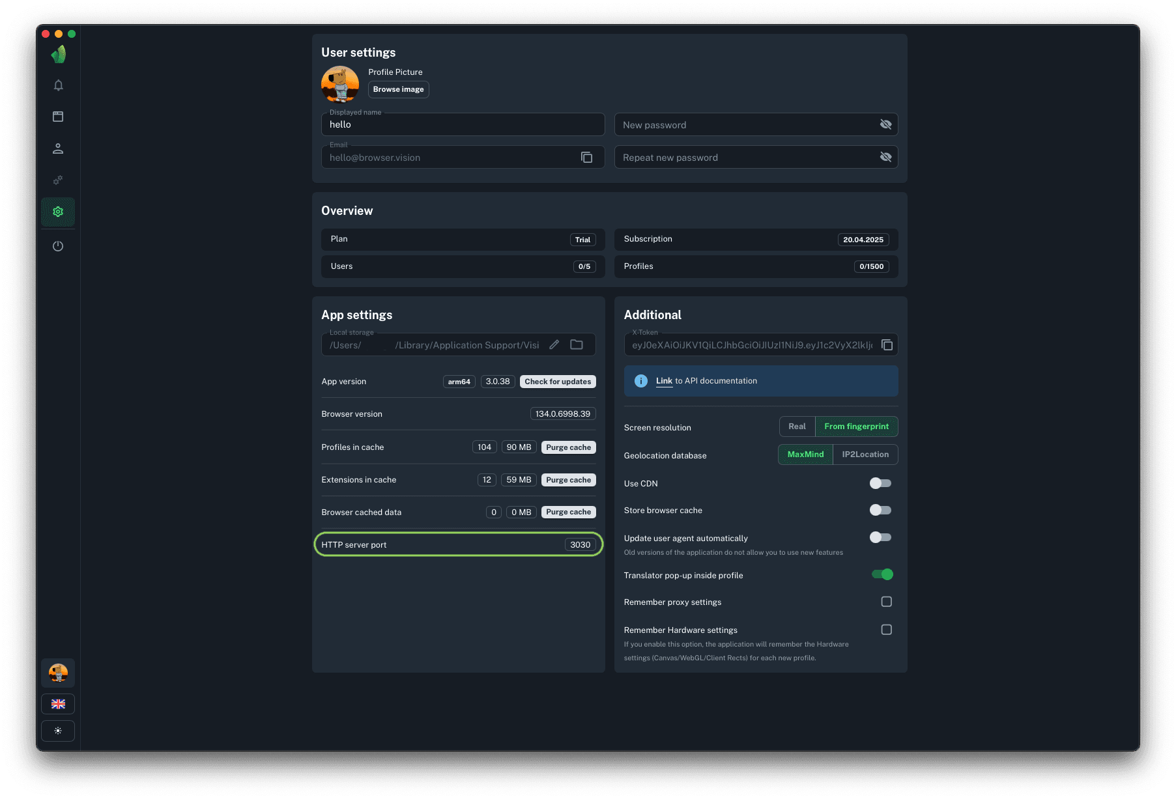Toggle light theme sun button
This screenshot has width=1176, height=799.
coord(58,731)
